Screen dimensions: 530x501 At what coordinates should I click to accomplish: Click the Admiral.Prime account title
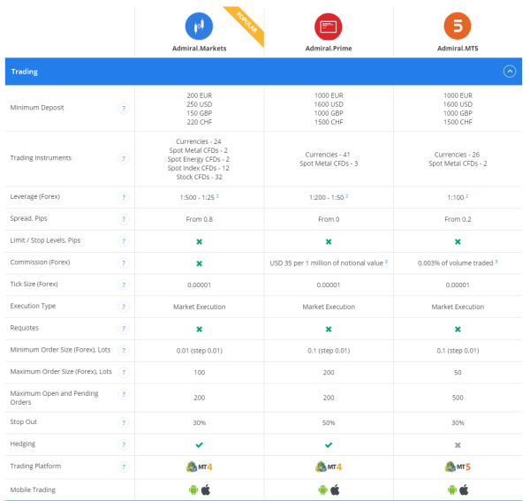[329, 49]
